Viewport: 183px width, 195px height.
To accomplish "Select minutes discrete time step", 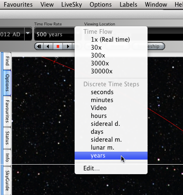I will pyautogui.click(x=111, y=100).
